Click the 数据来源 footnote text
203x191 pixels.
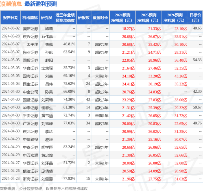[44, 188]
